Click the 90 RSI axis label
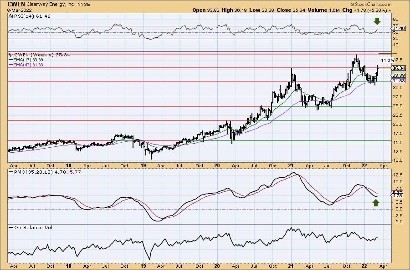 tap(395, 20)
